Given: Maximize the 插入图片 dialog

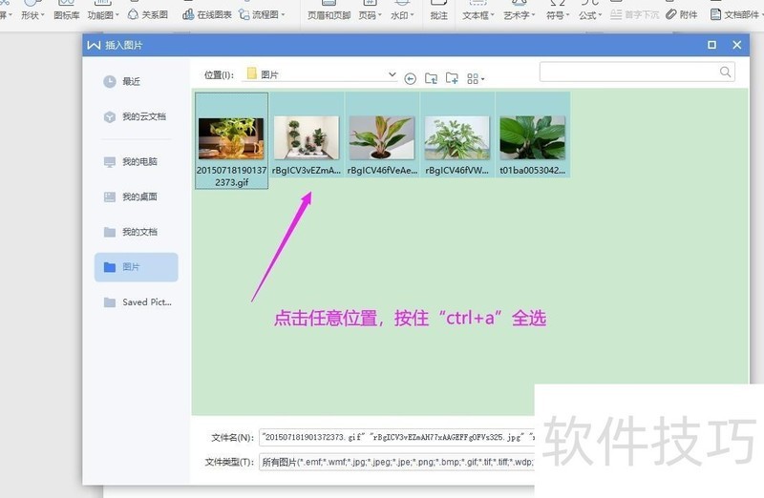Looking at the screenshot, I should [711, 45].
